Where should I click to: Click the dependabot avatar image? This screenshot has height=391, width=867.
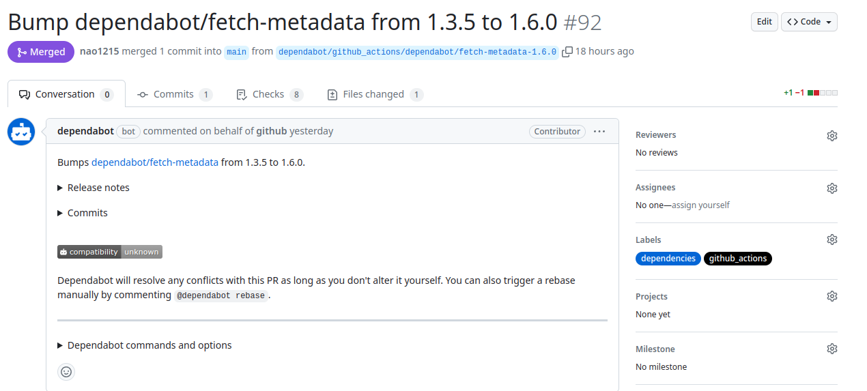(21, 132)
